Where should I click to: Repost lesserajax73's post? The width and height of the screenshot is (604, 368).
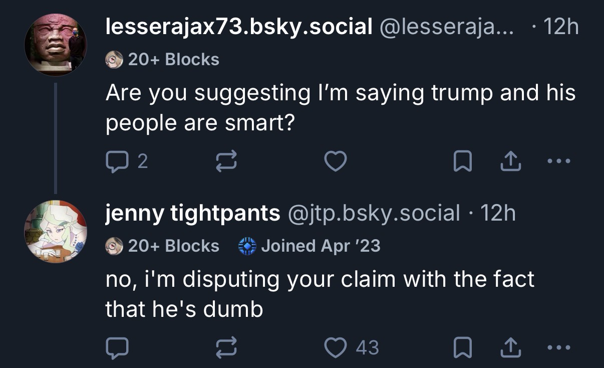[x=225, y=161]
